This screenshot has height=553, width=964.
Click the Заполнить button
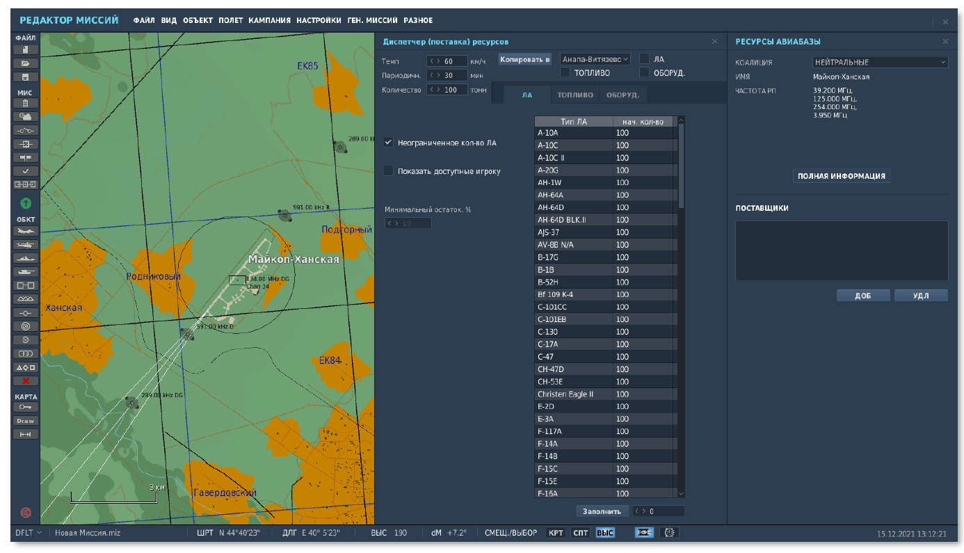pyautogui.click(x=602, y=511)
